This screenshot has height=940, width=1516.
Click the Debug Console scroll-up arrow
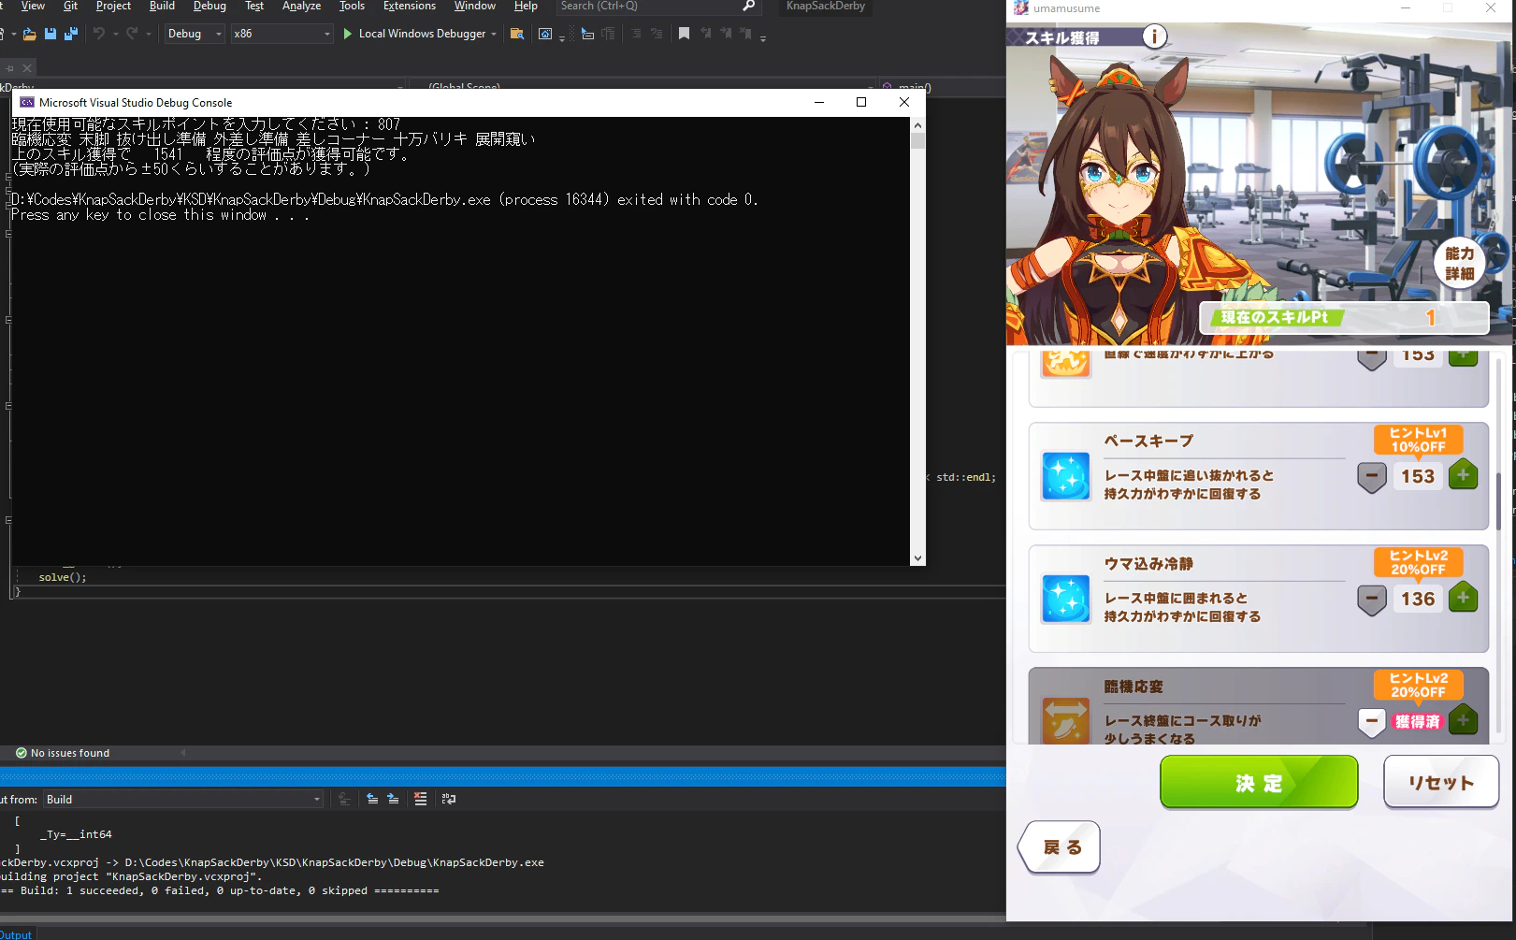[917, 124]
